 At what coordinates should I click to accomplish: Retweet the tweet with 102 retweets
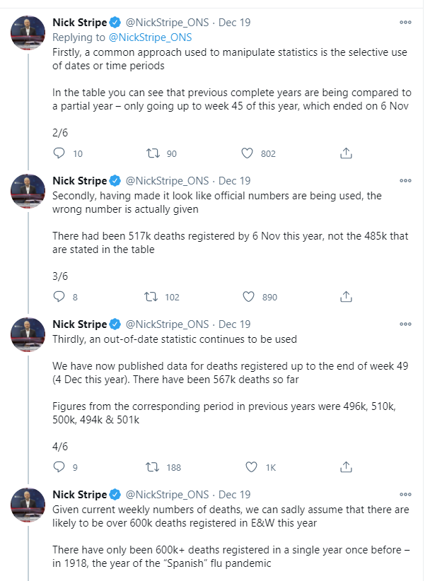tap(151, 297)
